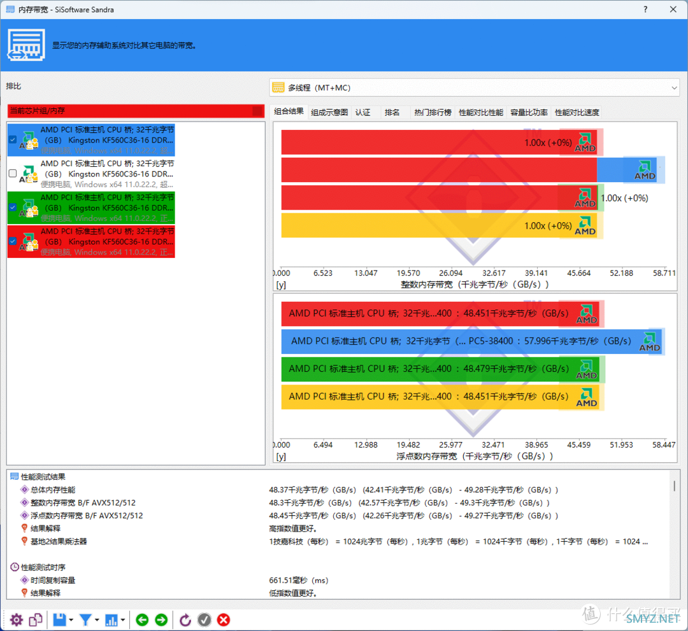Viewport: 688px width, 631px height.
Task: Open the chart icon dropdown arrow
Action: 123,620
